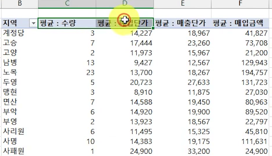Select column header F
This screenshot has width=272, height=156.
pyautogui.click(x=240, y=3)
